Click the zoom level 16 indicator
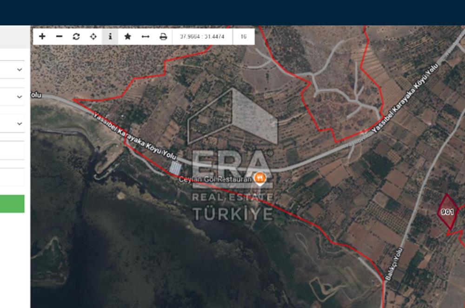This screenshot has width=465, height=308. 243,37
